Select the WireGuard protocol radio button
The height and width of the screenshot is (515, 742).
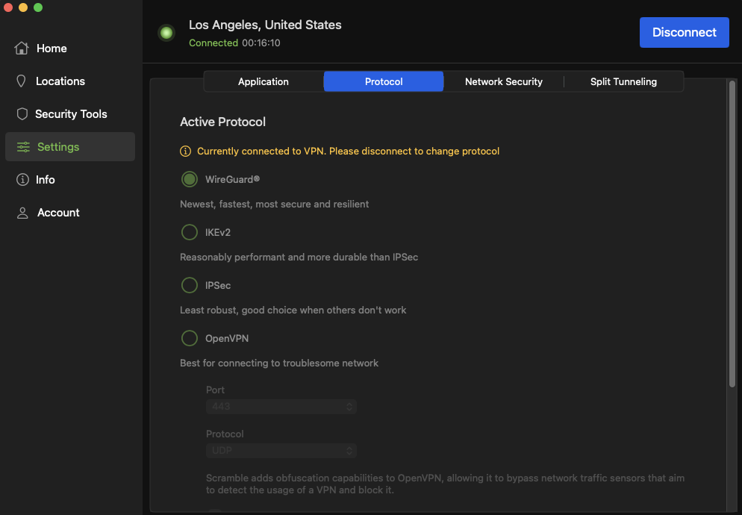click(x=189, y=179)
